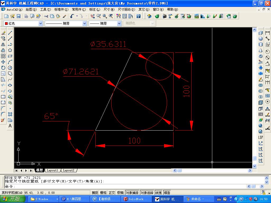Click the Cone solid icon
This screenshot has width=271, height=203.
pos(261,50)
